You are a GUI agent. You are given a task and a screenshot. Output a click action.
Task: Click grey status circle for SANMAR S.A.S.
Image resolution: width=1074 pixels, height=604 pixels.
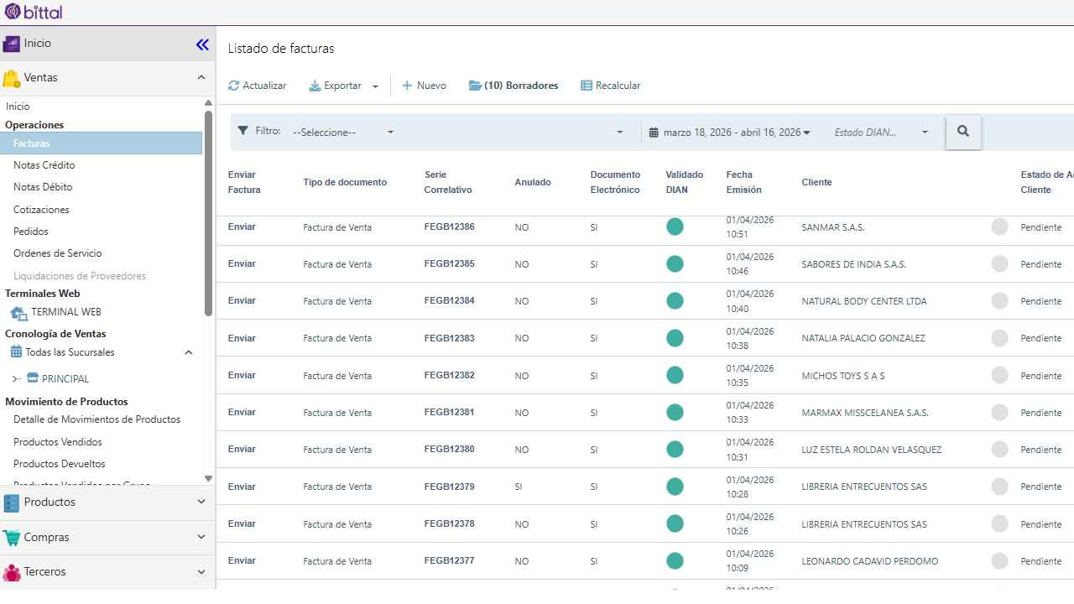coord(999,226)
